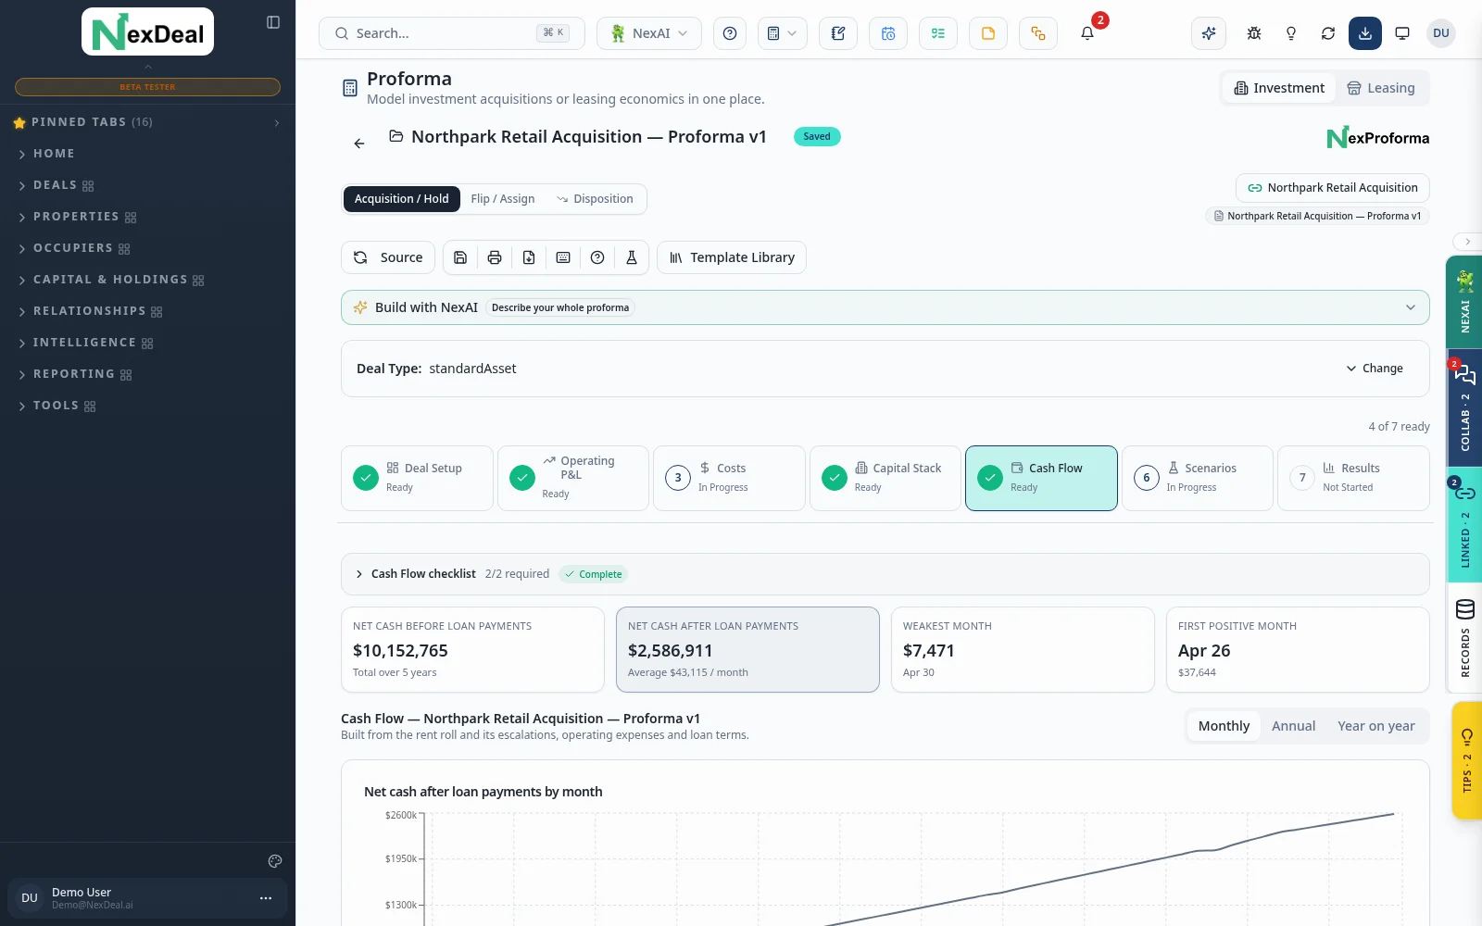Go back using the left arrow
The height and width of the screenshot is (926, 1482).
[359, 144]
